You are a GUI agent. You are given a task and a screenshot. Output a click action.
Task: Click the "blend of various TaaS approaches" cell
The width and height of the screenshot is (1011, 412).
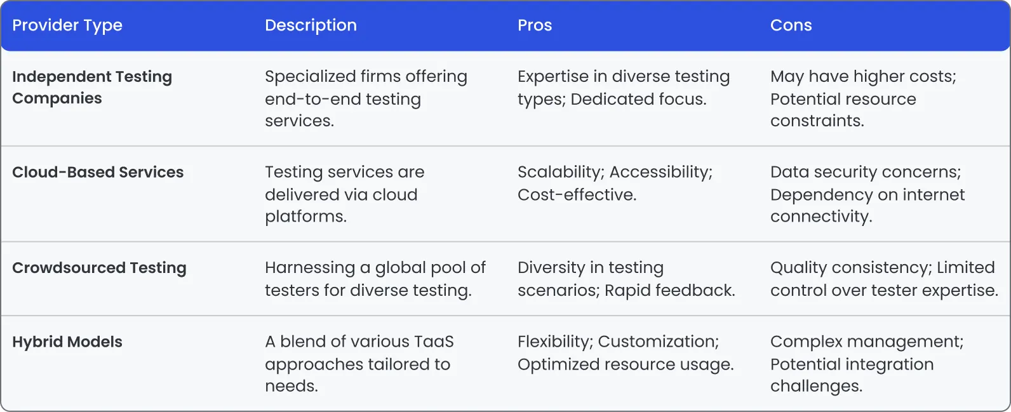359,364
